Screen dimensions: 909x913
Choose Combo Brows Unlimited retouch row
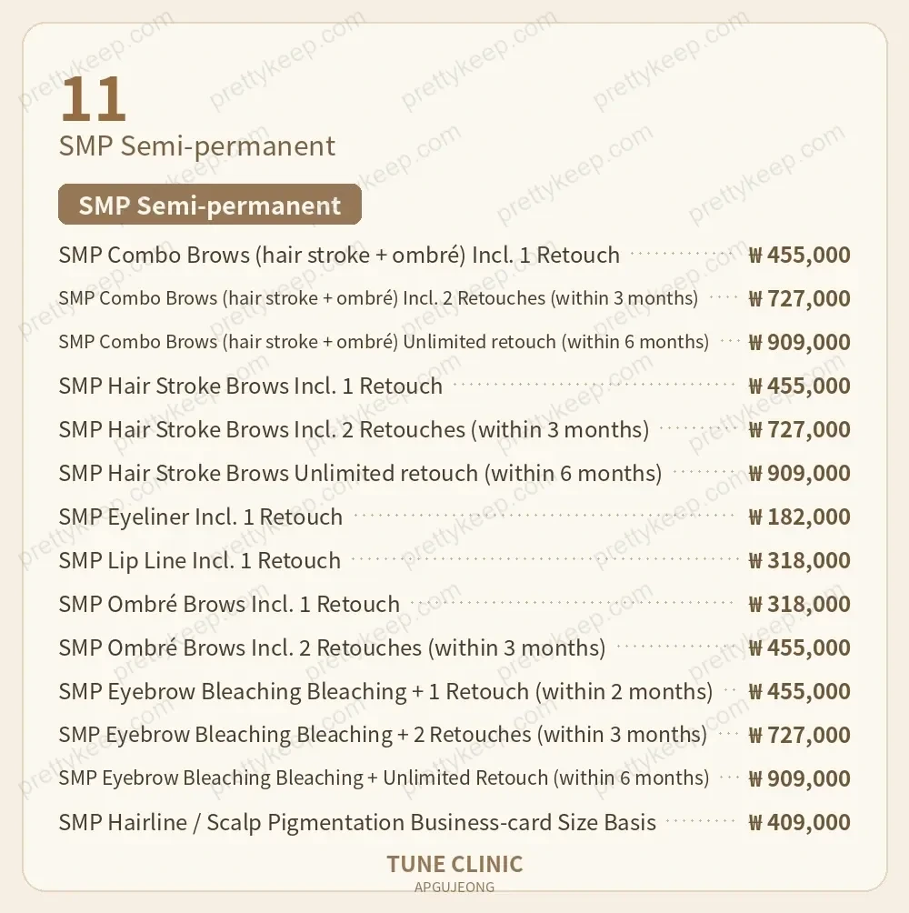(x=454, y=342)
